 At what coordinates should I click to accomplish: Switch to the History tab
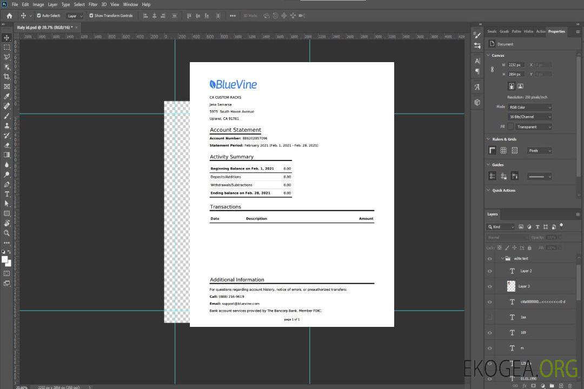click(528, 32)
